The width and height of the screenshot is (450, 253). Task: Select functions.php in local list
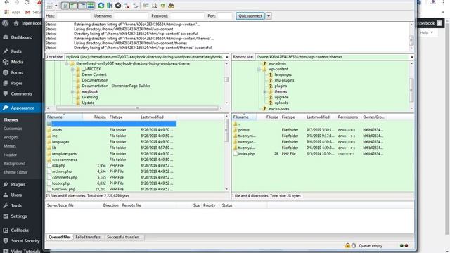[63, 189]
